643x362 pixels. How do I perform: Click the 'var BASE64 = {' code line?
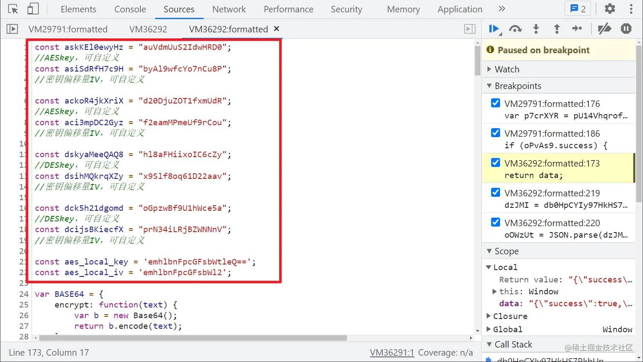coord(69,294)
